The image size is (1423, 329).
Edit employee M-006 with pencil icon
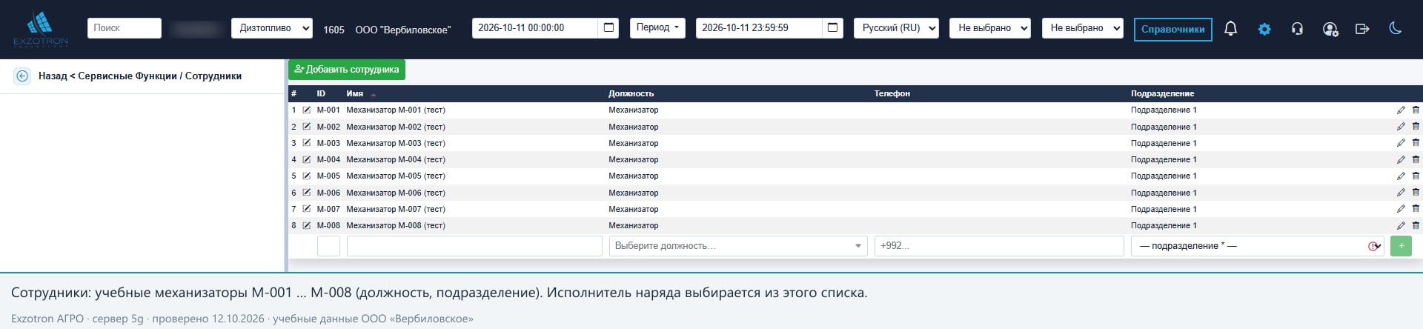click(x=1401, y=193)
